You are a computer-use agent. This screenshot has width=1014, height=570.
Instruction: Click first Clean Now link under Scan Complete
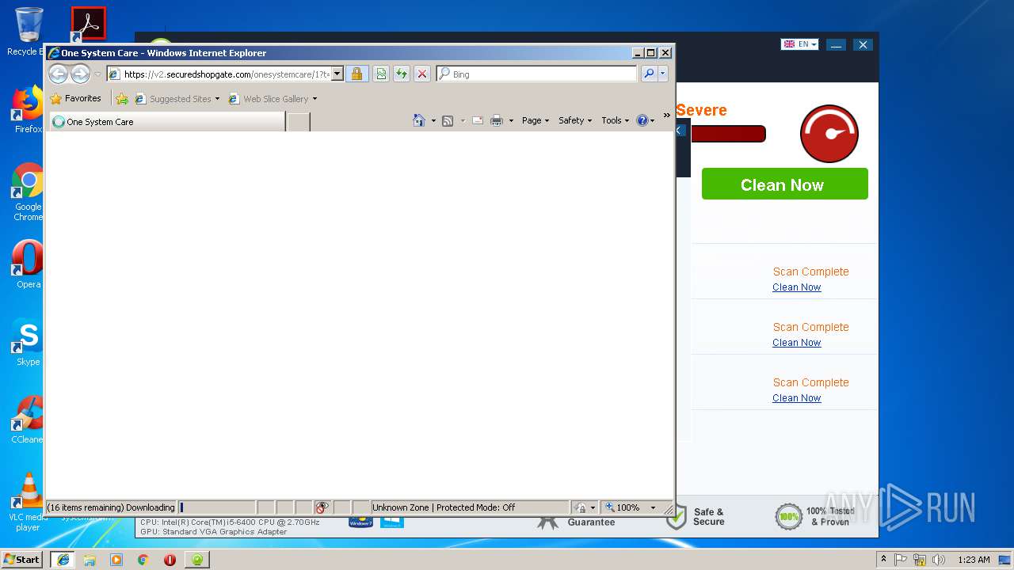[797, 287]
